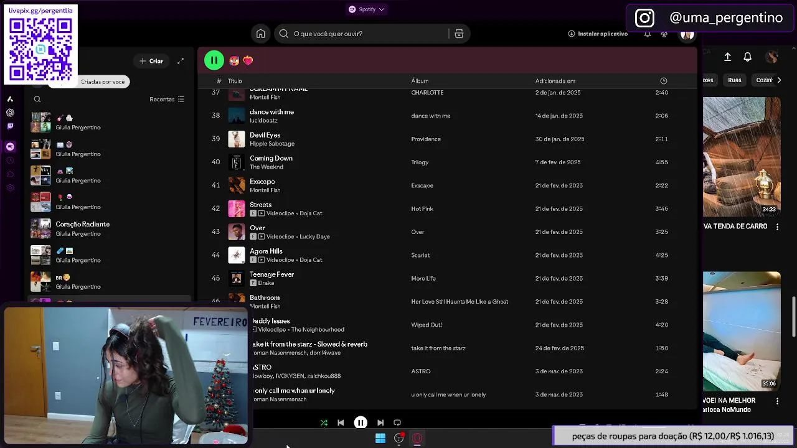Play the track 'dance with me'

pos(271,112)
